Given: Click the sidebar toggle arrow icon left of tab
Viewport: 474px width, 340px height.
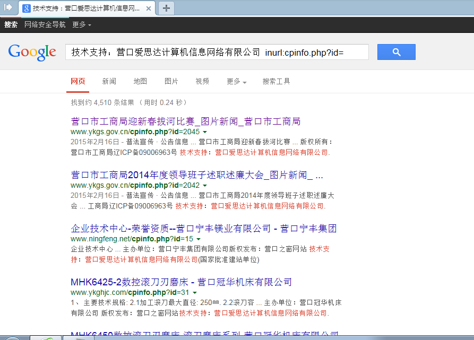Looking at the screenshot, I should [x=8, y=7].
